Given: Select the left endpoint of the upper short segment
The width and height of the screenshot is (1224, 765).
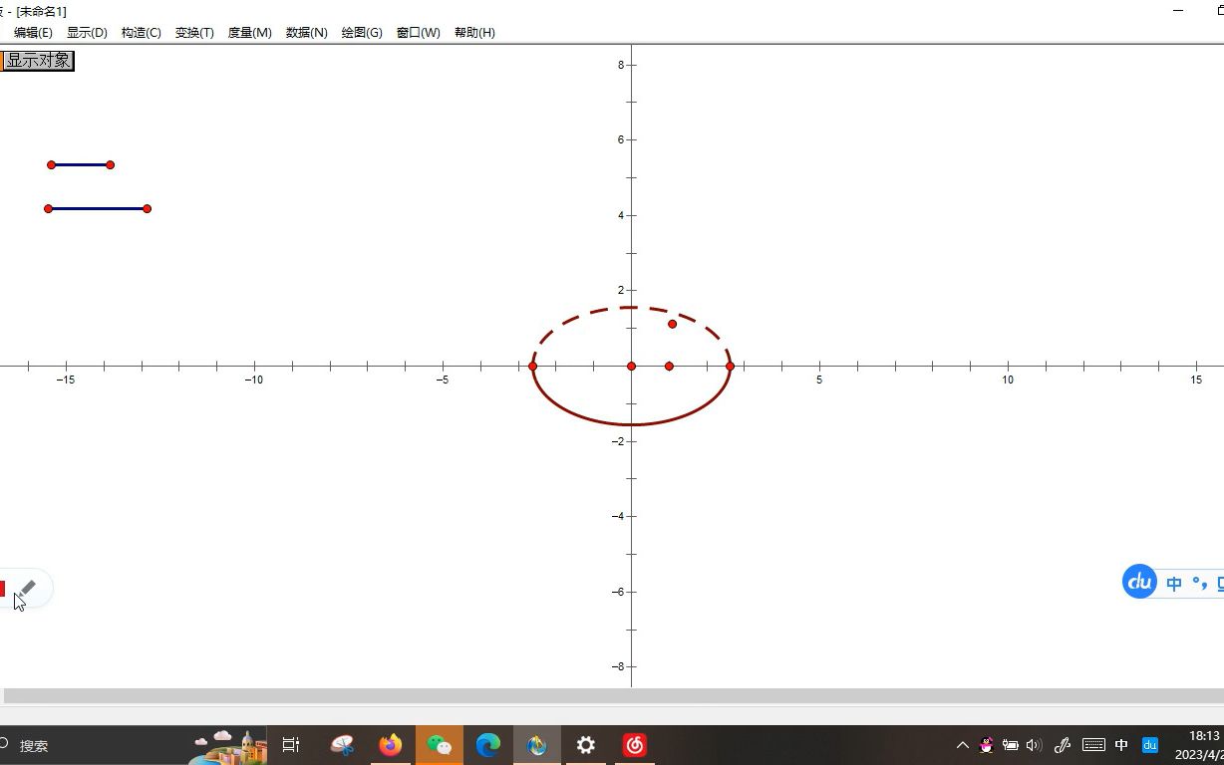Looking at the screenshot, I should point(52,165).
